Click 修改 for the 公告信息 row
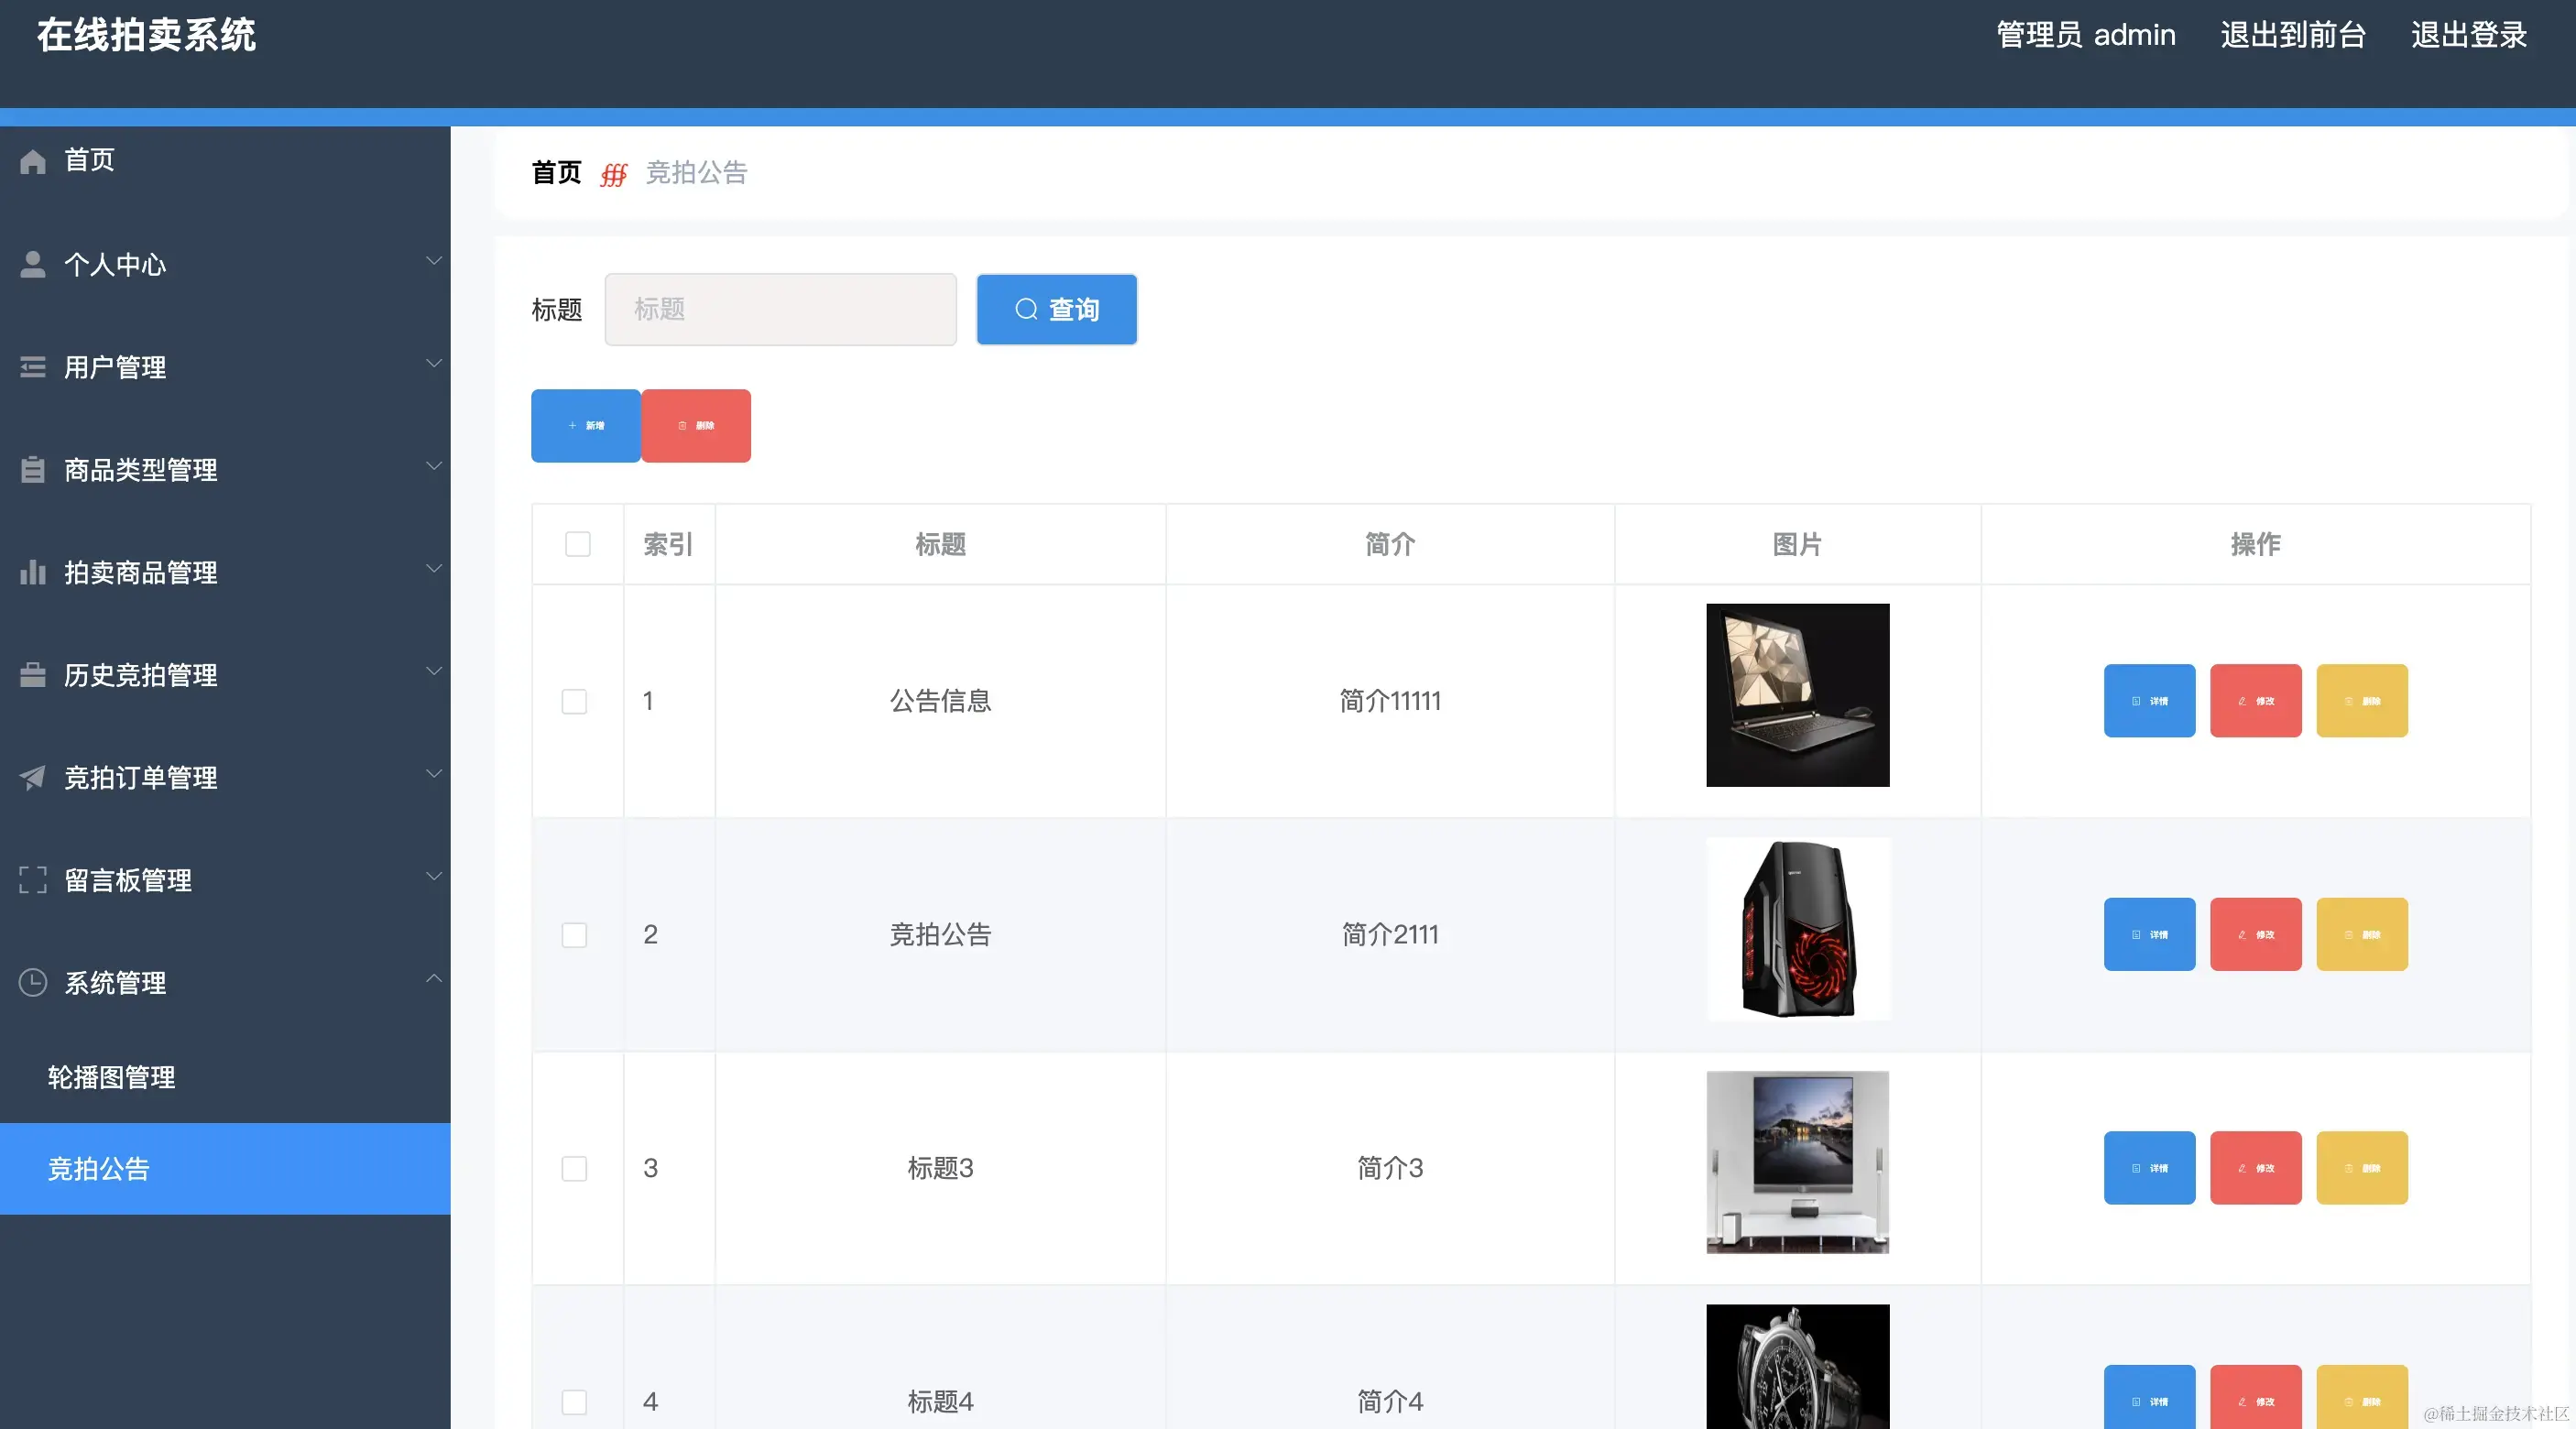2576x1429 pixels. [x=2255, y=701]
